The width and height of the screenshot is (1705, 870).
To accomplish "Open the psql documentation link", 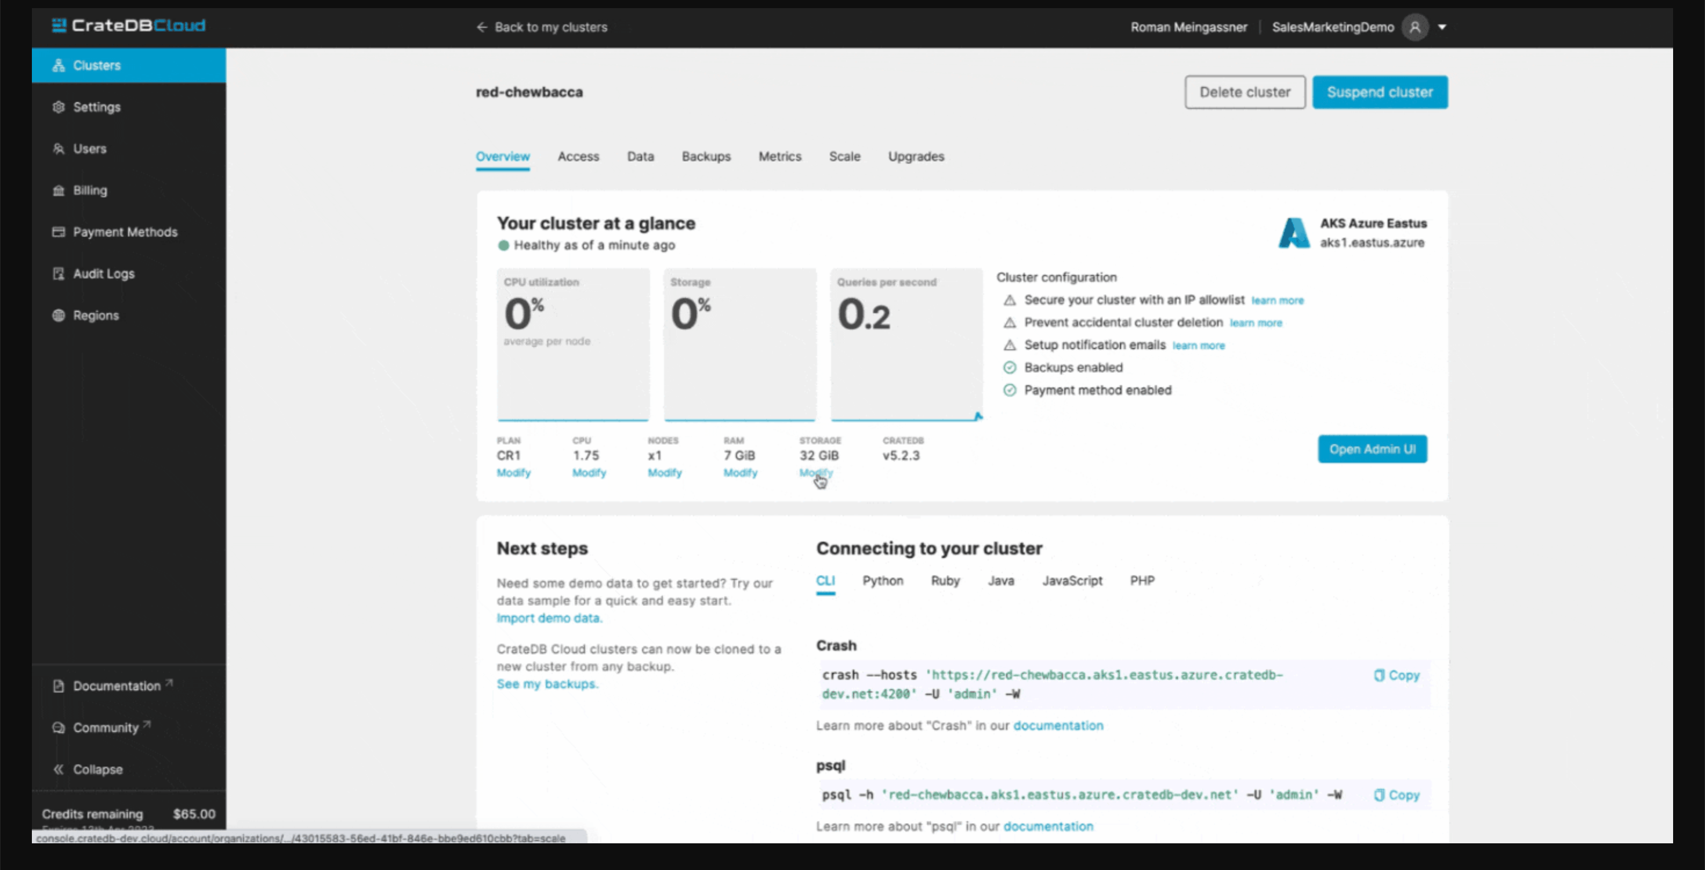I will tap(1049, 826).
